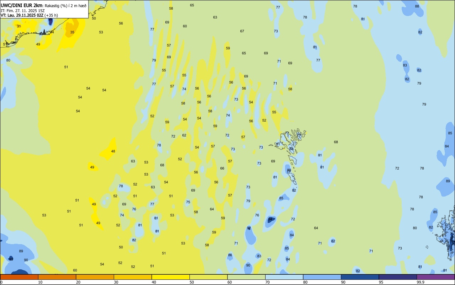
Task: Click the 99.9 legend tick label
Action: (x=421, y=282)
